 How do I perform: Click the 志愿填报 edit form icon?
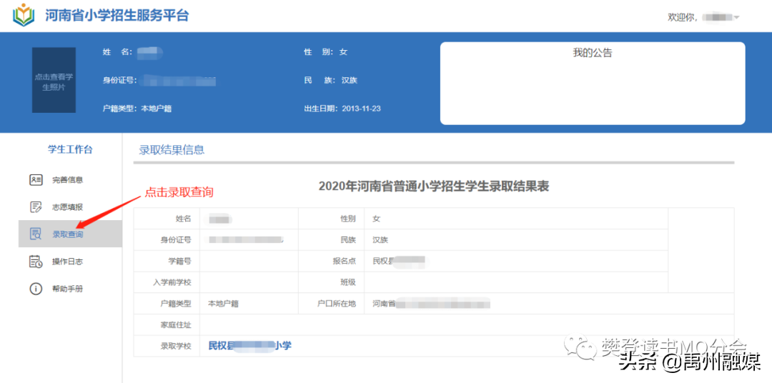pos(36,207)
